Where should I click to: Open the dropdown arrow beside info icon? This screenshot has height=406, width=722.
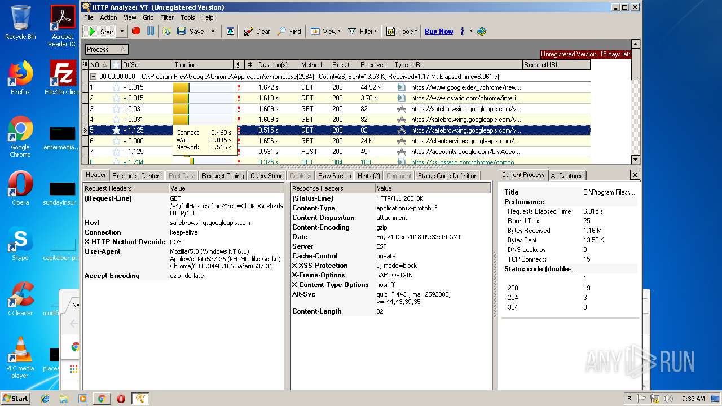tap(471, 32)
